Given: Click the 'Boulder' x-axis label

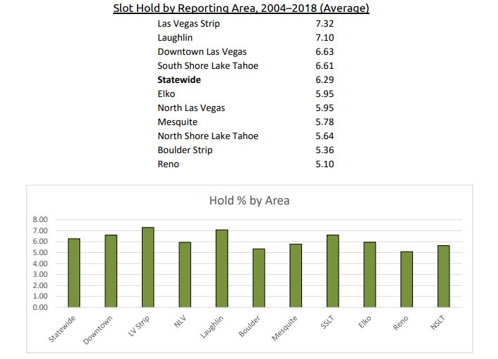Looking at the screenshot, I should point(249,326).
